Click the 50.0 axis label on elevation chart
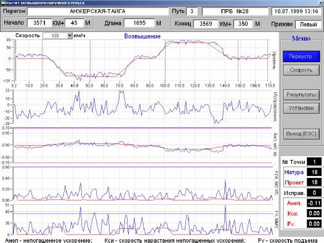 pos(89,86)
